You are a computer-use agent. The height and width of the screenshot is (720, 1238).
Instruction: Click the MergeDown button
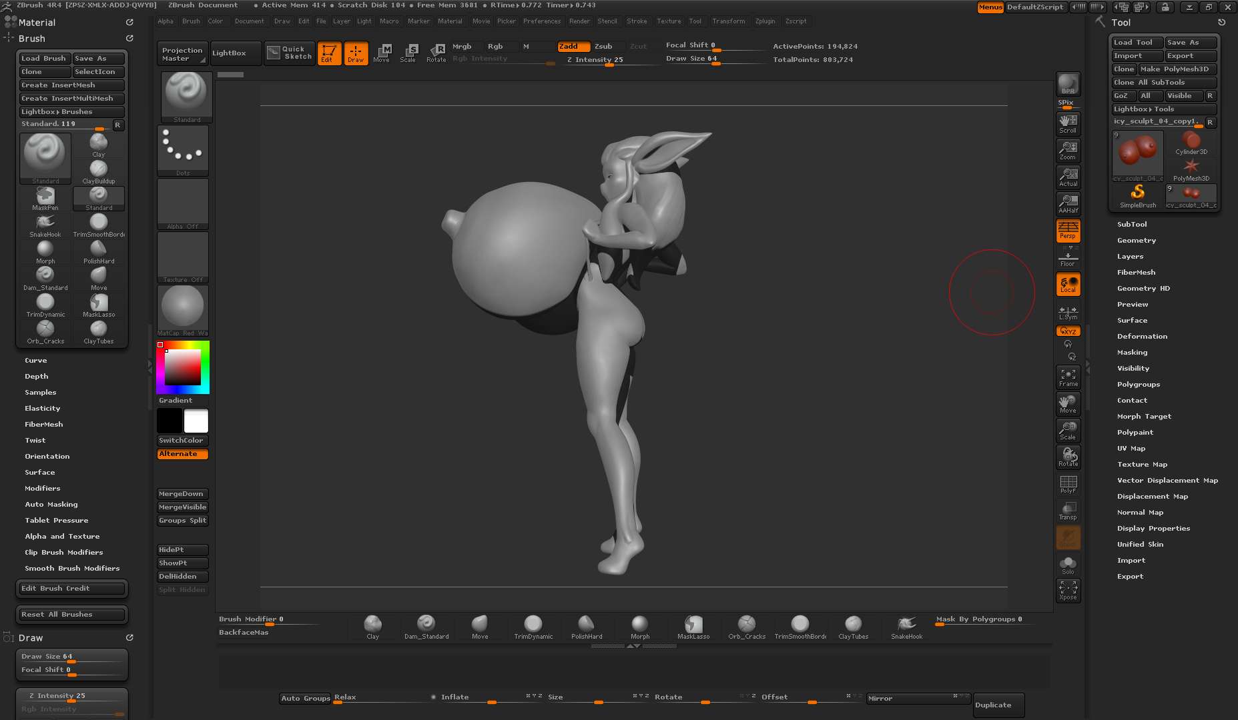pyautogui.click(x=182, y=494)
